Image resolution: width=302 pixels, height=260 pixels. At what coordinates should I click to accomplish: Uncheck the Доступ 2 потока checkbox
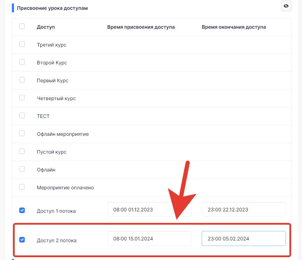tap(22, 240)
